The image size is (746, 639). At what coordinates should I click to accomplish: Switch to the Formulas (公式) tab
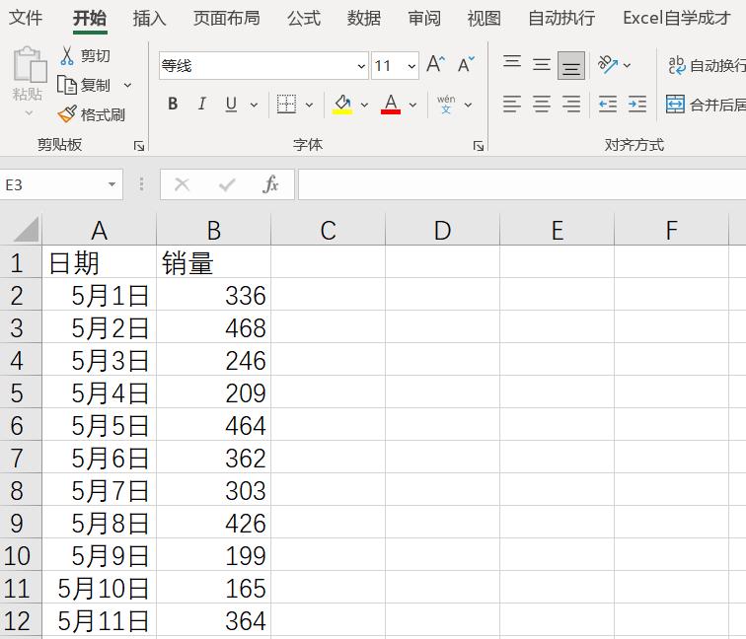[x=304, y=18]
